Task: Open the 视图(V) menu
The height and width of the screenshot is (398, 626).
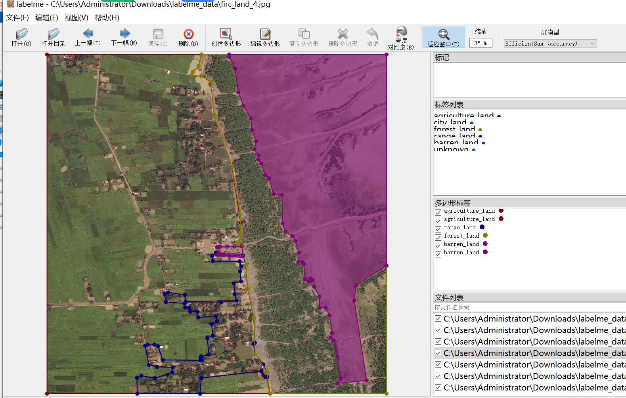Action: coord(76,18)
